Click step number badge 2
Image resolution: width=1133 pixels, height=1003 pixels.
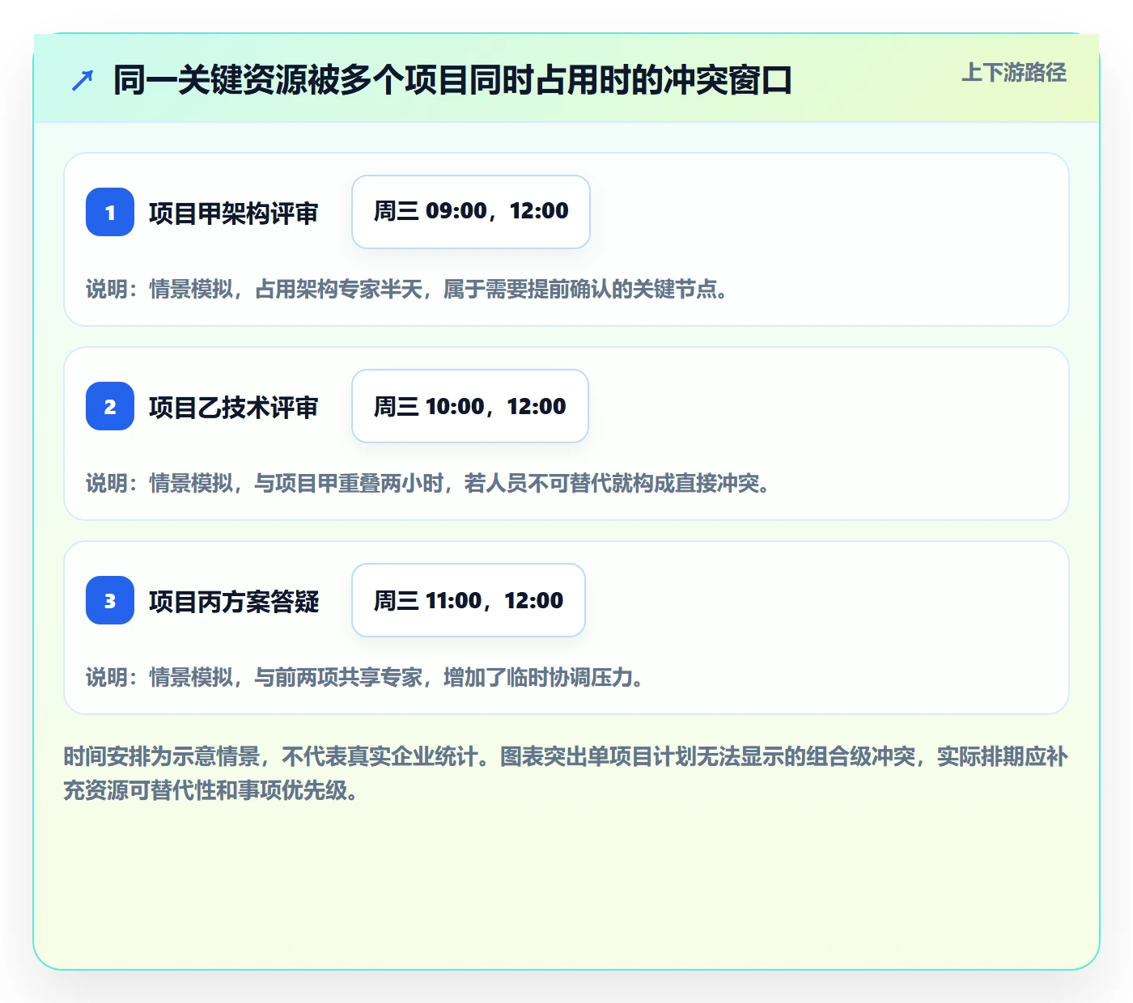pyautogui.click(x=110, y=406)
